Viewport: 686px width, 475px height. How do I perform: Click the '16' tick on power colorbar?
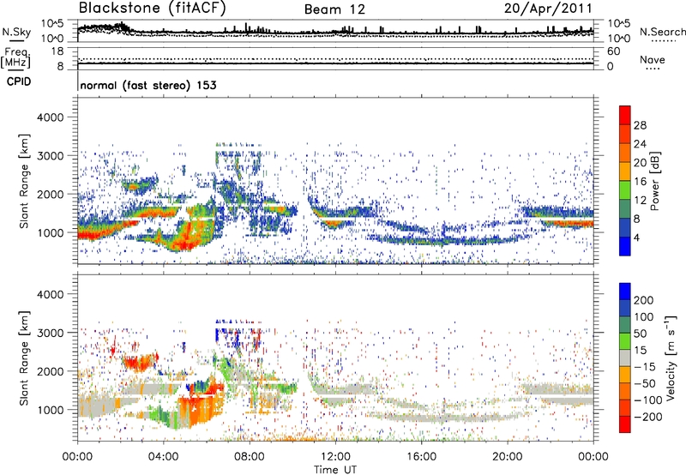(640, 182)
